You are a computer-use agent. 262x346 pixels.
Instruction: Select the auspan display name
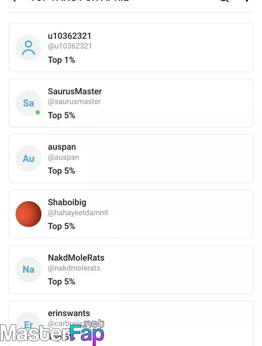[x=62, y=147]
